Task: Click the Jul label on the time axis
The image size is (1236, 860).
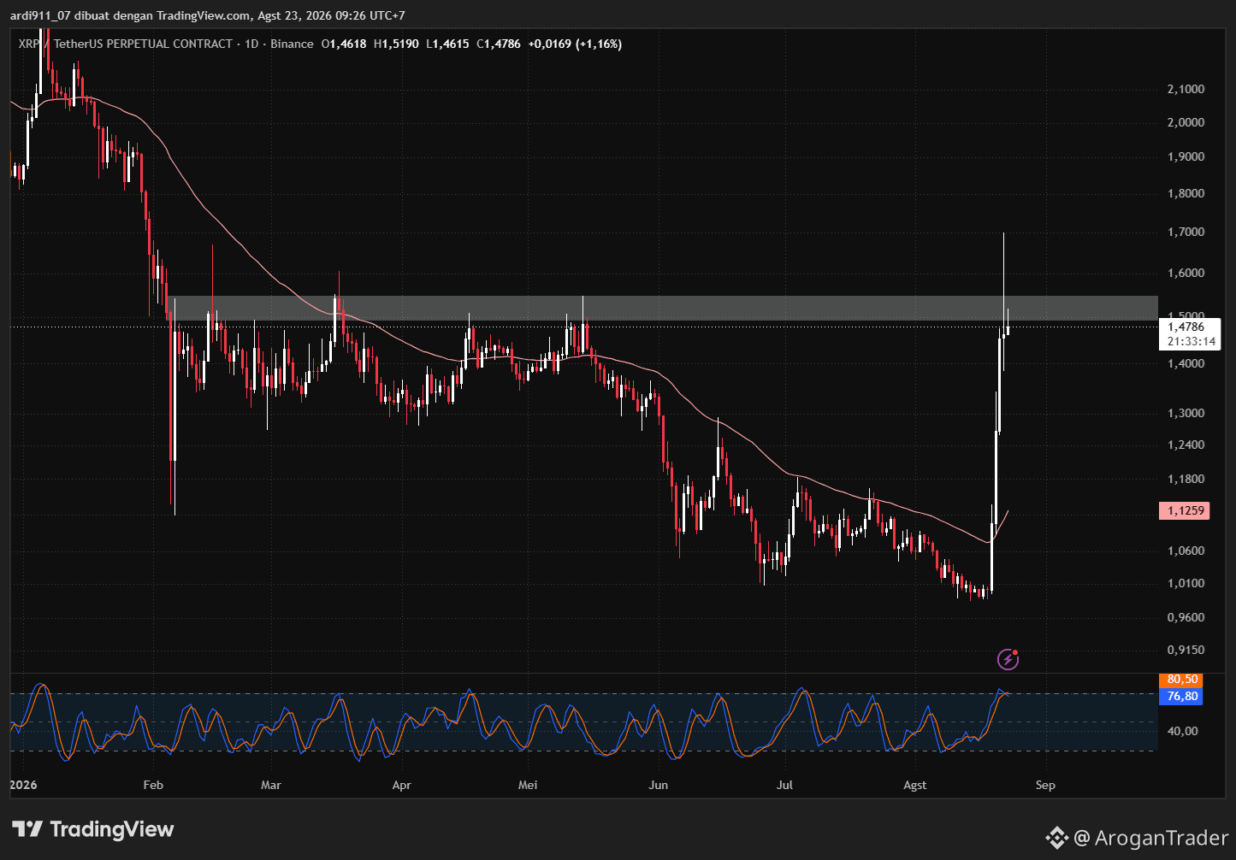Action: 784,785
